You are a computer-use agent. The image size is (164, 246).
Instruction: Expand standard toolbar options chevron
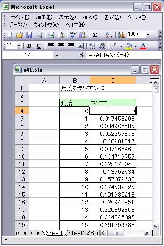point(160,35)
